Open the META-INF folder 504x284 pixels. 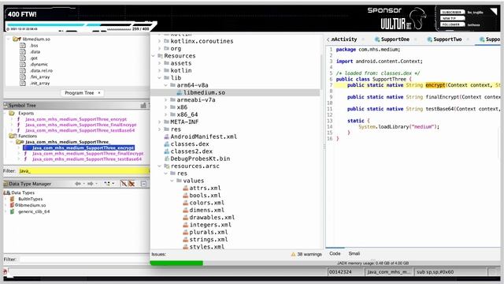pyautogui.click(x=184, y=122)
